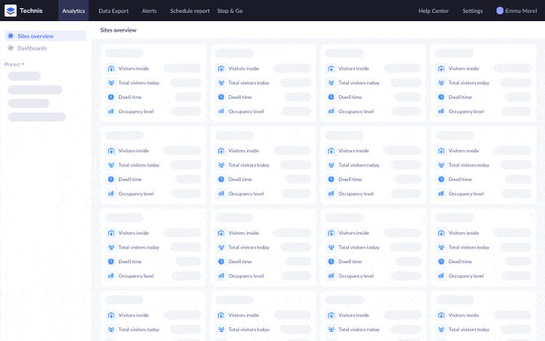Click Occupancy level icon in third card of top row

(331, 111)
